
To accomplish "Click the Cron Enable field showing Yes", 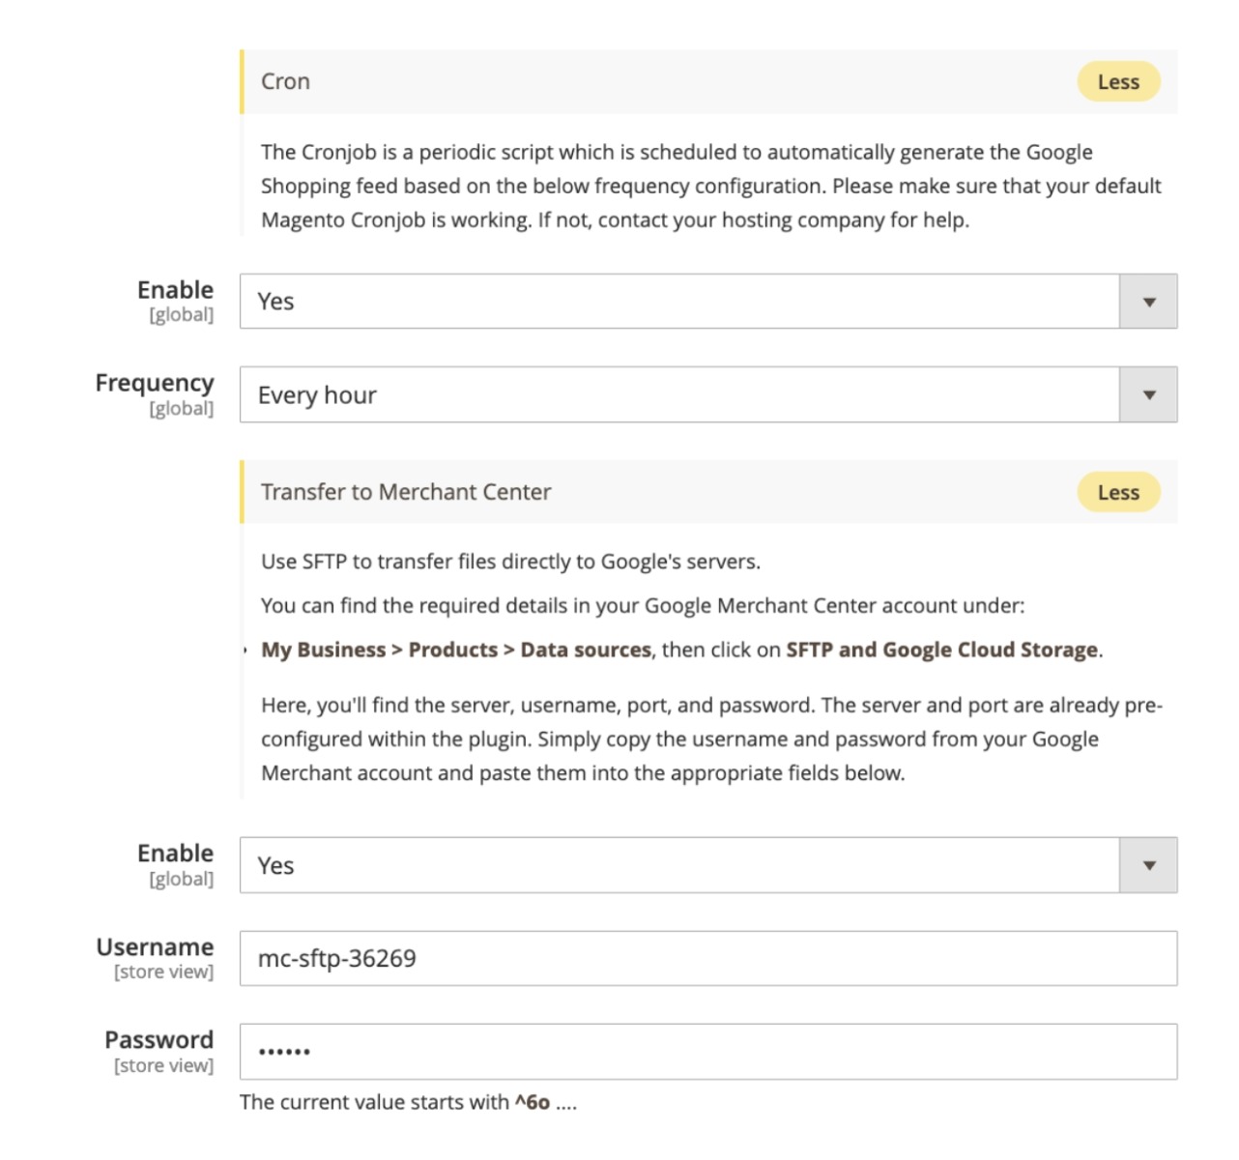I will click(708, 302).
